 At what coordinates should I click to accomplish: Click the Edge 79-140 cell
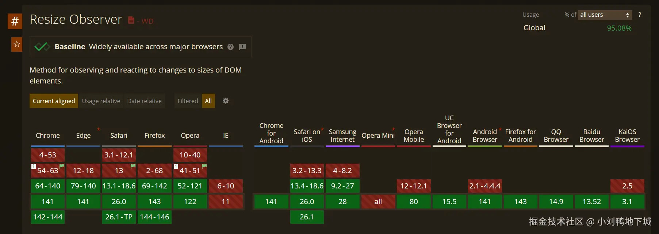(83, 186)
